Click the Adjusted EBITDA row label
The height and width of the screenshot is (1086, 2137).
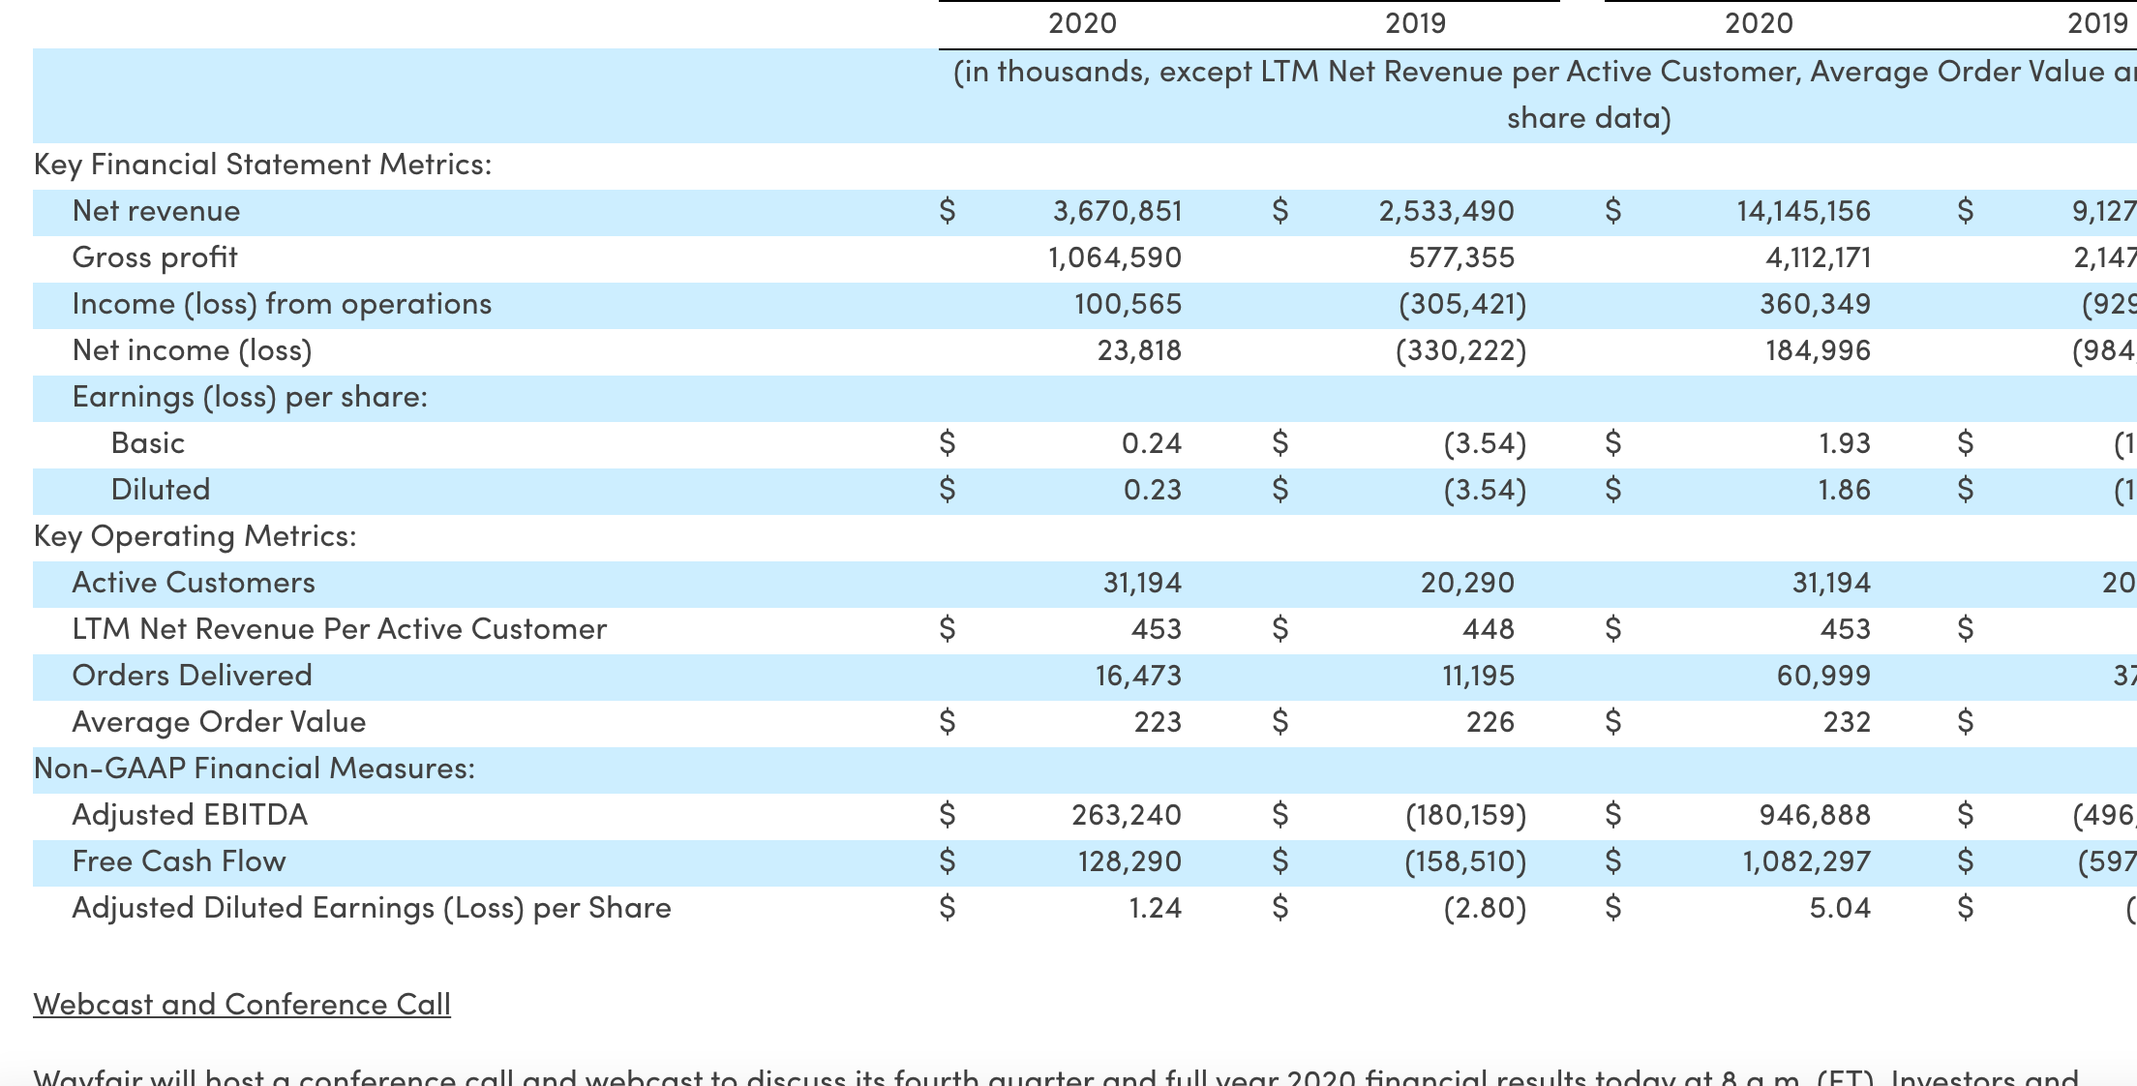coord(190,815)
